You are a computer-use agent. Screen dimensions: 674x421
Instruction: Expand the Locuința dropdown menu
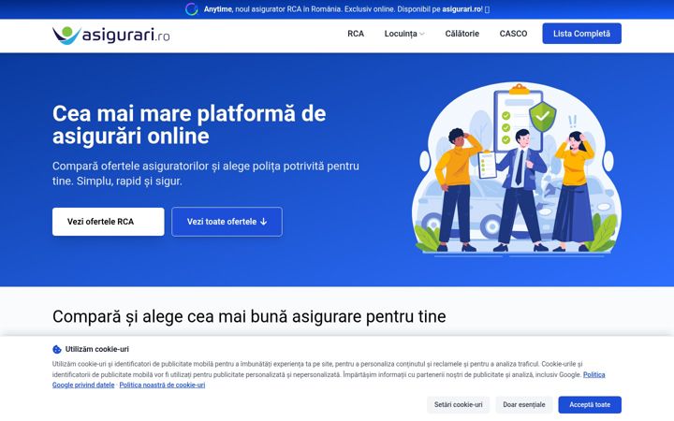(404, 34)
